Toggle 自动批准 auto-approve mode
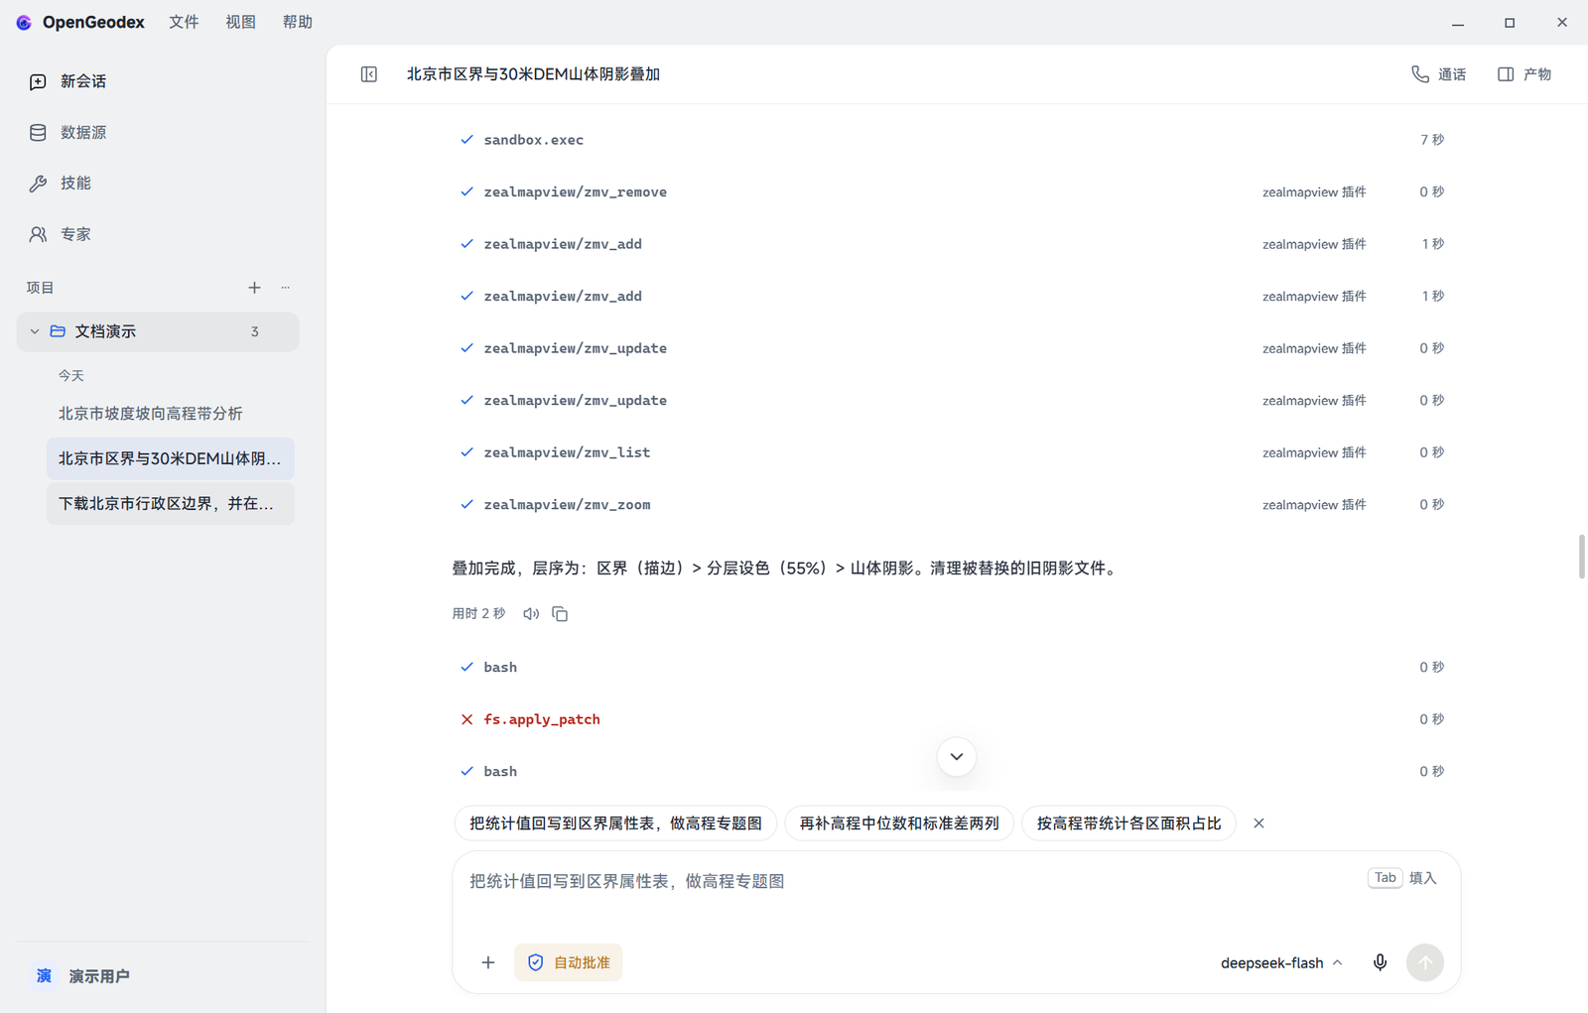 coord(569,962)
